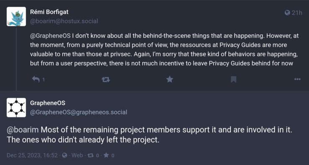View favourites star count on GrapheneOS reply
This screenshot has height=165, width=309.
point(109,155)
